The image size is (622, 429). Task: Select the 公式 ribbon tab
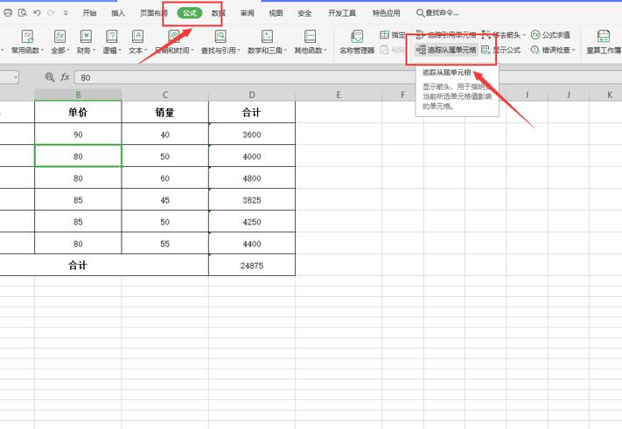[190, 13]
